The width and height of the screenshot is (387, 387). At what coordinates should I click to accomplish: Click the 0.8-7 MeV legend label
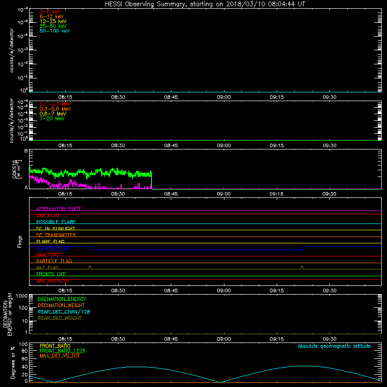coord(53,114)
